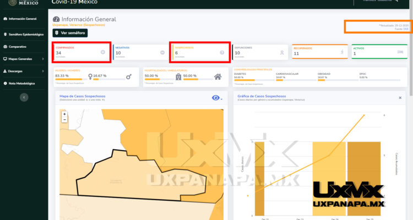
Task: Click the Uxpanapa, Veracruz (Sospechosos) subtitle
Action: [79, 25]
